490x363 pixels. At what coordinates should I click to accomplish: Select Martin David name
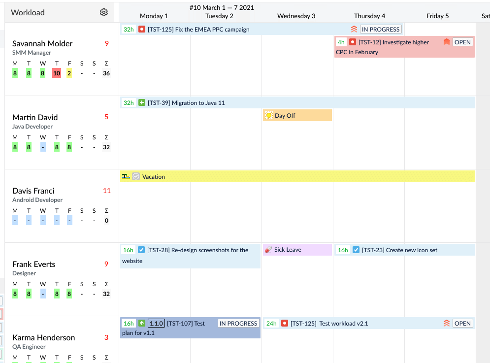click(x=35, y=117)
